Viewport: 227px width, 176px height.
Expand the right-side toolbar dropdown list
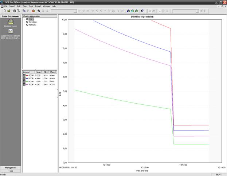point(197,11)
